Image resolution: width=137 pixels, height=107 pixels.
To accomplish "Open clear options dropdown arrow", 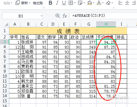I will pyautogui.click(x=112, y=3).
